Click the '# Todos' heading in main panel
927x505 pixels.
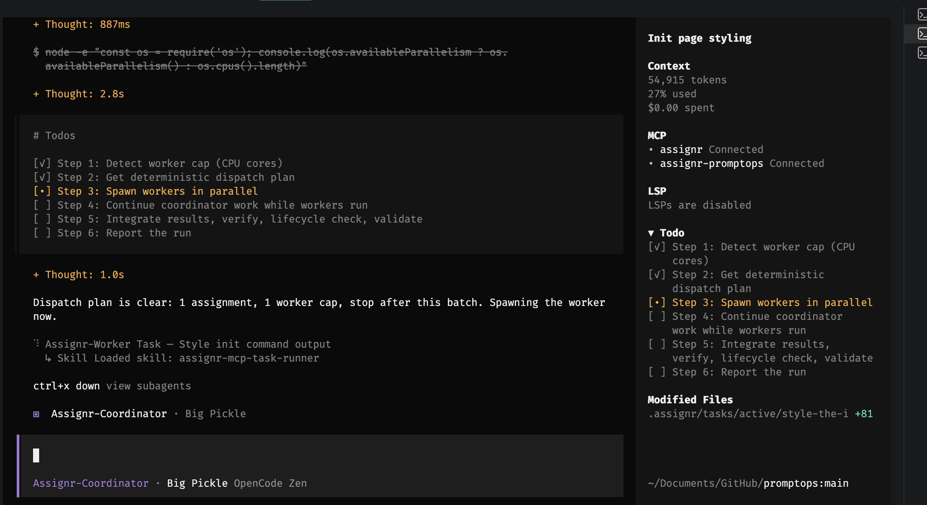[x=54, y=136]
